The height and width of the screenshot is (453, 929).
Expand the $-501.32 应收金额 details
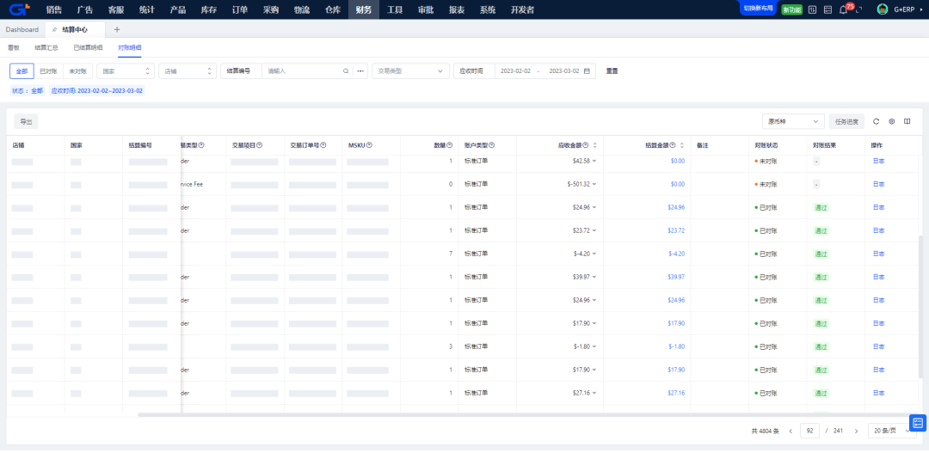pos(594,184)
